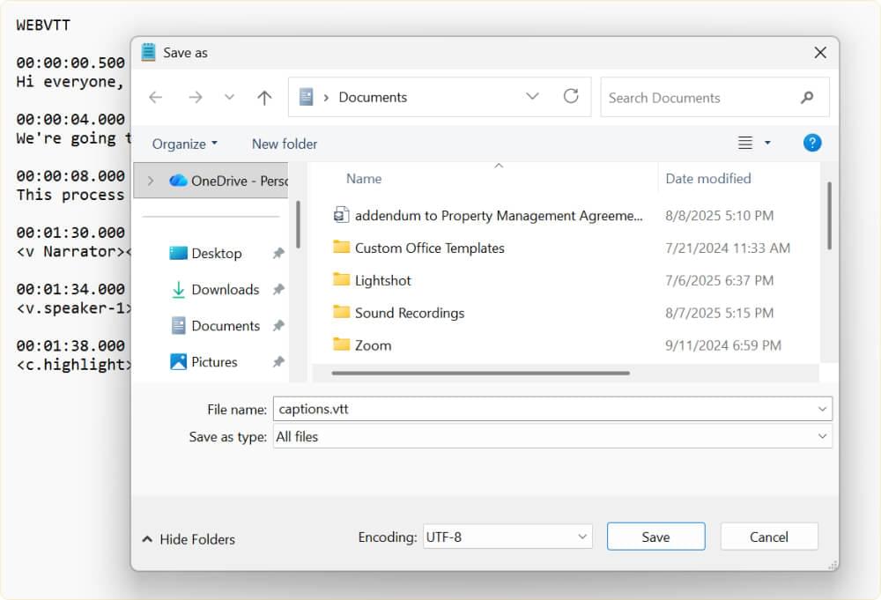The width and height of the screenshot is (881, 600).
Task: Unpin Desktop from quick access
Action: (x=277, y=252)
